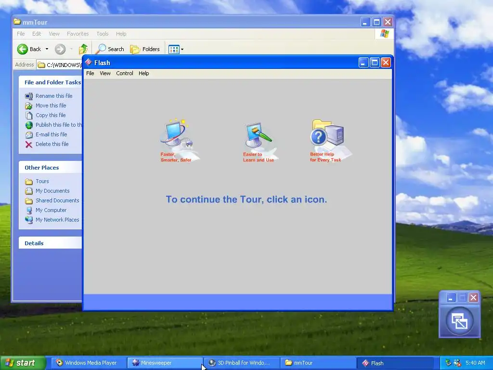Click the My Computer icon in Other Places
493x370 pixels.
pos(28,210)
